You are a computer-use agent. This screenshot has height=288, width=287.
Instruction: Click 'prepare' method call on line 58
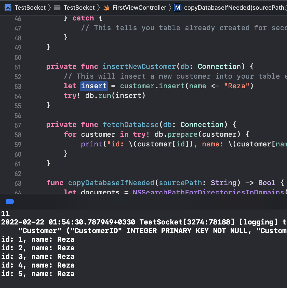coord(183,135)
